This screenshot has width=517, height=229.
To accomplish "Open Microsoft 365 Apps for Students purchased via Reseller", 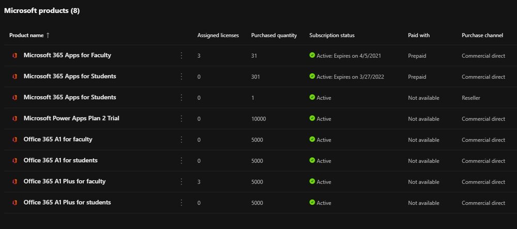I will pyautogui.click(x=70, y=98).
